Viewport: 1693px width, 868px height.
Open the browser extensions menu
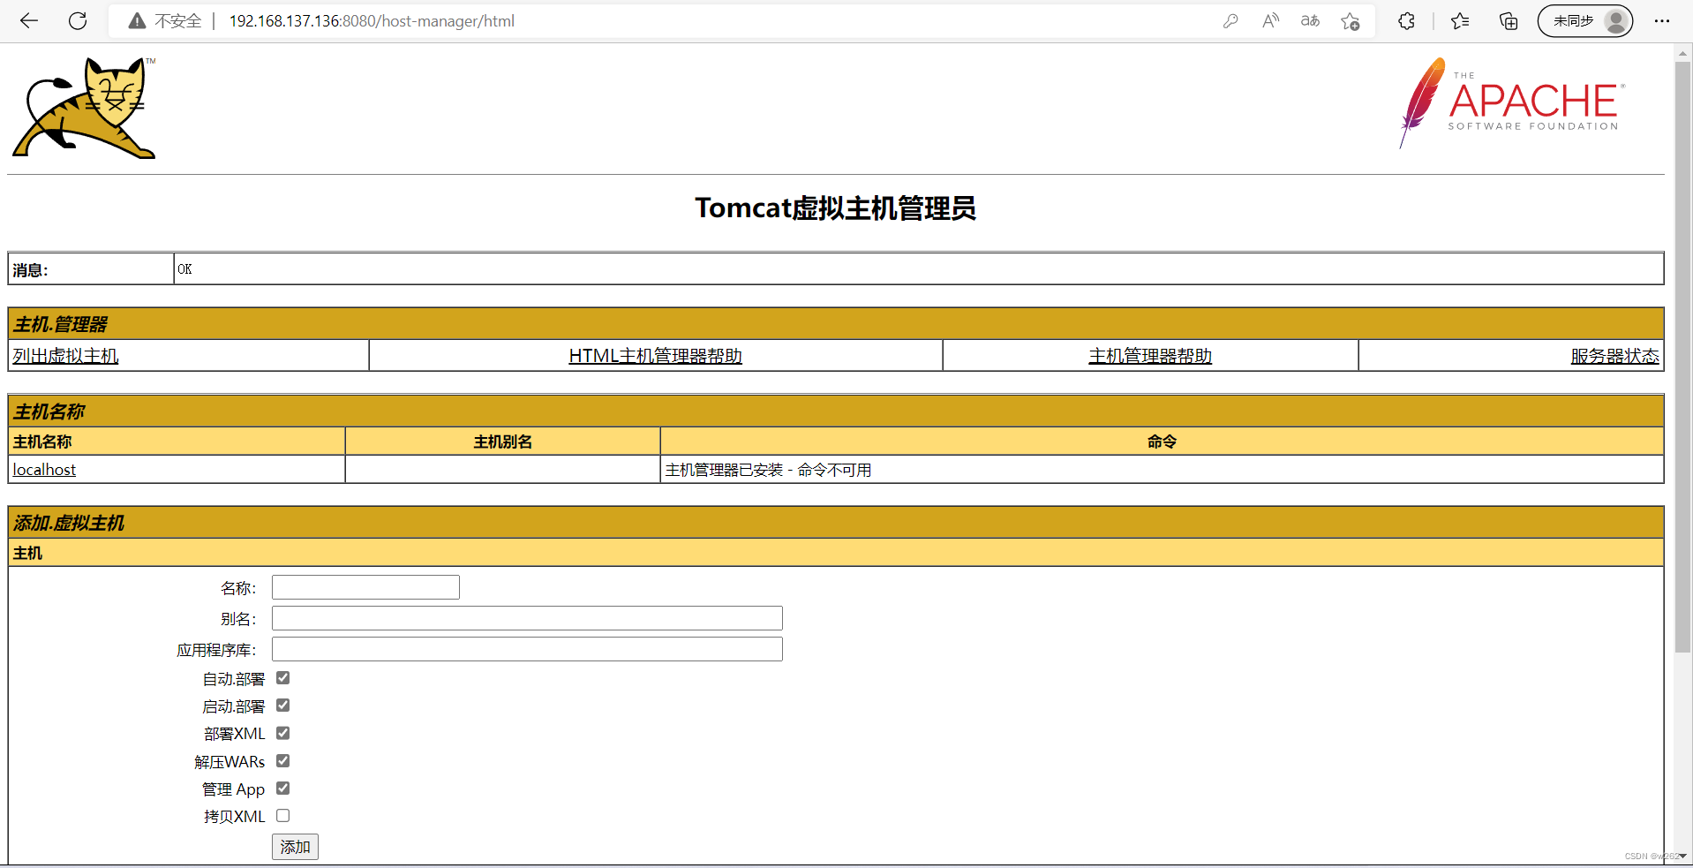[1406, 21]
